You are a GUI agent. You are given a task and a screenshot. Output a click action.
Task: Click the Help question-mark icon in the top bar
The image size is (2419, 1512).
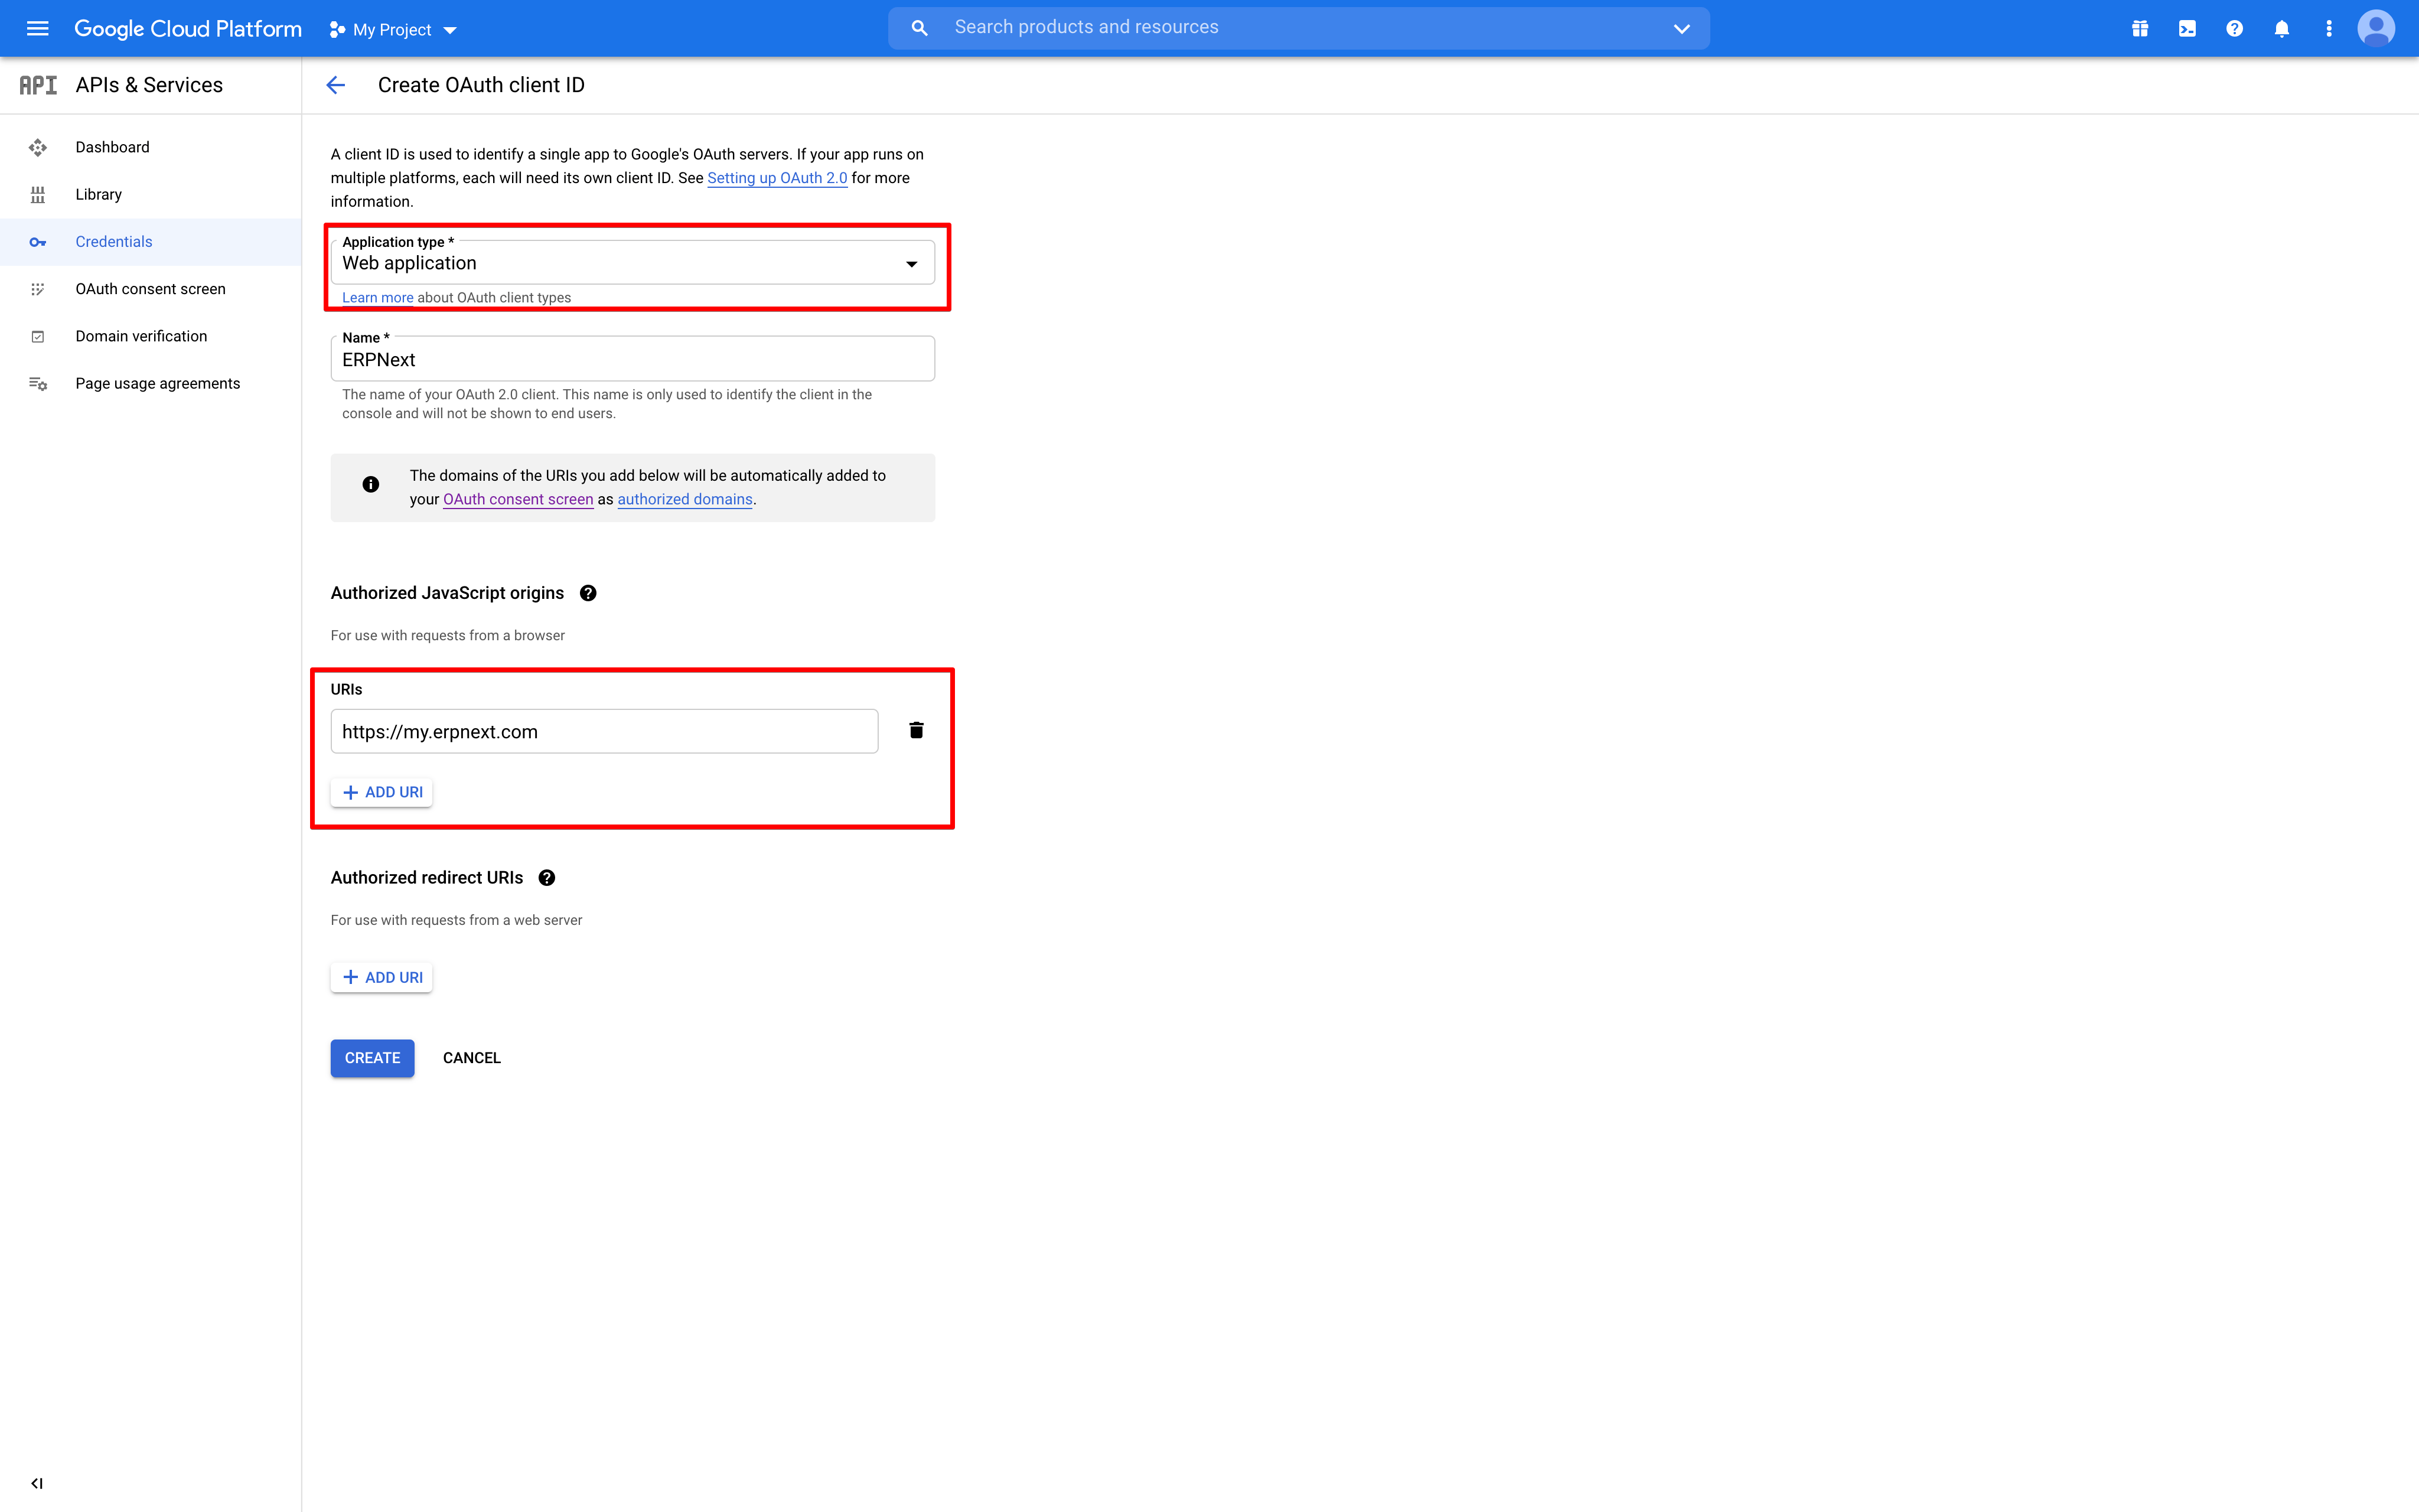(2234, 28)
